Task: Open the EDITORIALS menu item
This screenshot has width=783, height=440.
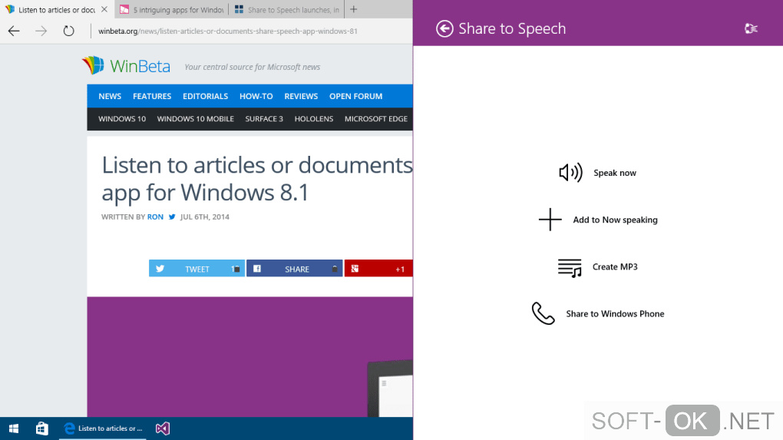Action: click(205, 96)
